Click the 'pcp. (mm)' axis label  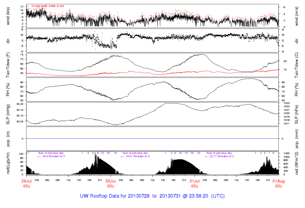click(x=297, y=138)
